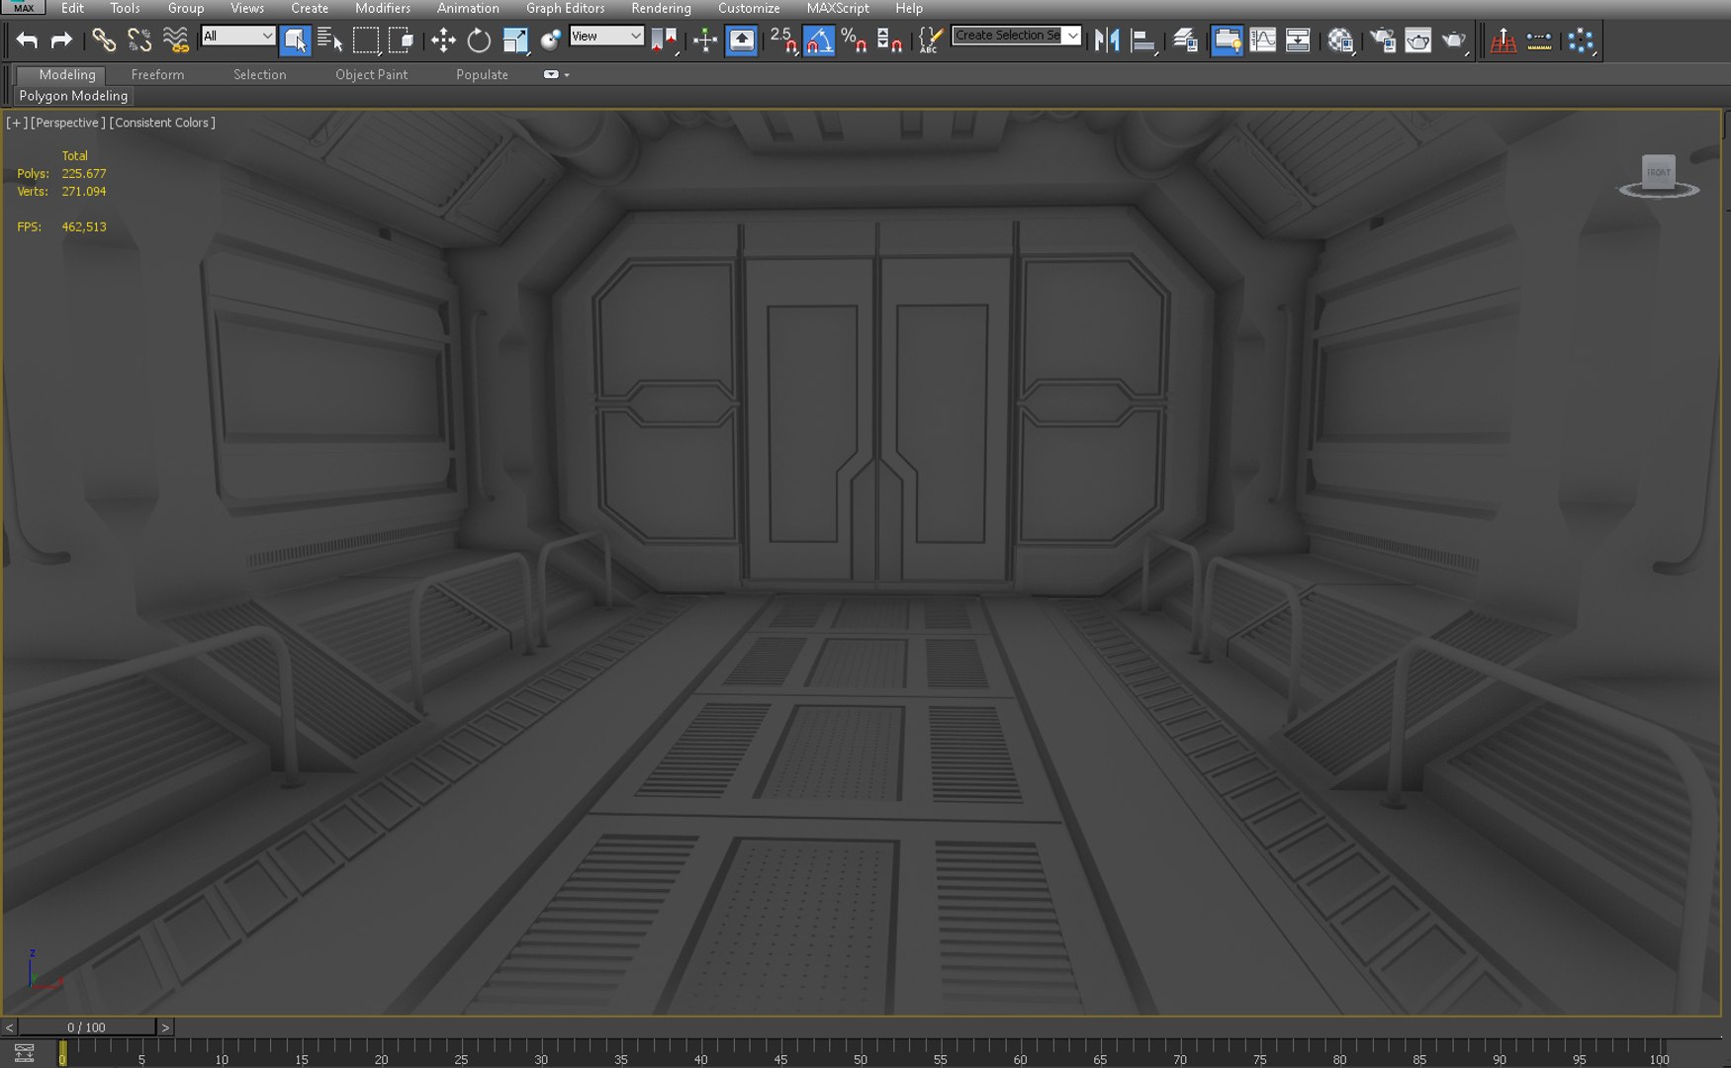The image size is (1731, 1068).
Task: Activate Select and Link tool
Action: click(103, 41)
